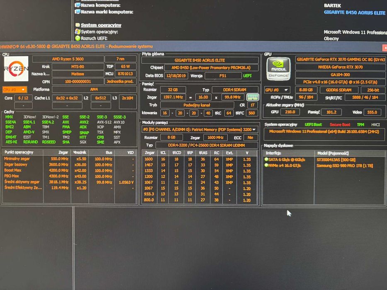387x290 pixels.
Task: Click the NVIDIA GeForce logo image
Action: coord(278,68)
